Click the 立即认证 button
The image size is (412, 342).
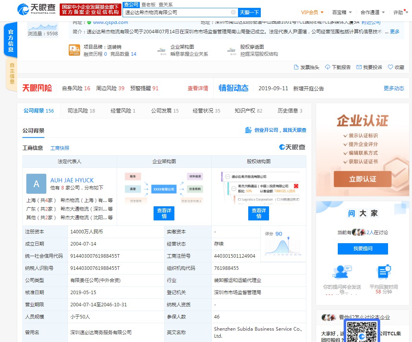click(363, 179)
